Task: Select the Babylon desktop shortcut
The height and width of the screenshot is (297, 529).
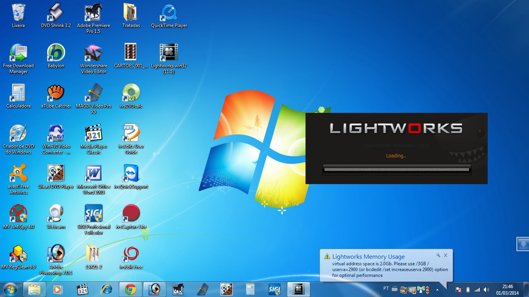Action: 56,56
